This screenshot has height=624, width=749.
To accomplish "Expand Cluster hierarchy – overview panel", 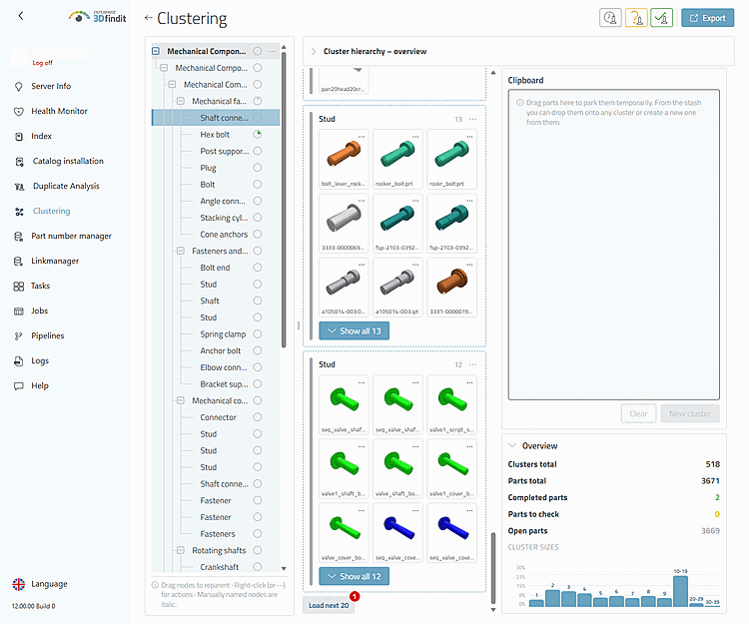I will pos(314,52).
